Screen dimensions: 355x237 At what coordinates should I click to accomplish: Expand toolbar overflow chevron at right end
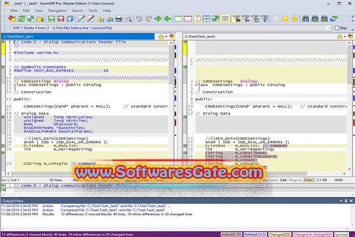pos(353,17)
